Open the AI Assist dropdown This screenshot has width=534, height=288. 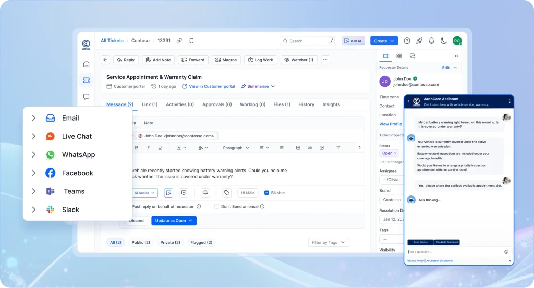tap(144, 193)
